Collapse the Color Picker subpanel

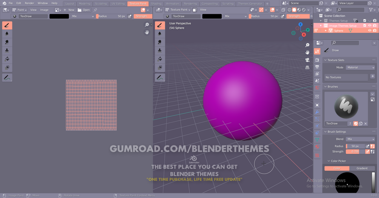pyautogui.click(x=329, y=161)
